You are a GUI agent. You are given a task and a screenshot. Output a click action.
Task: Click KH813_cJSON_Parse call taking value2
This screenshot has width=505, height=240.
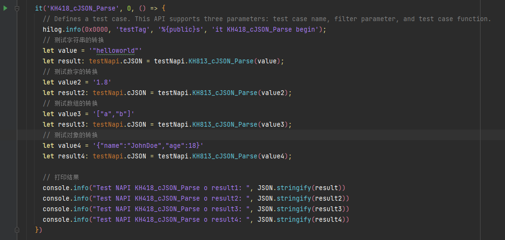[x=224, y=93]
